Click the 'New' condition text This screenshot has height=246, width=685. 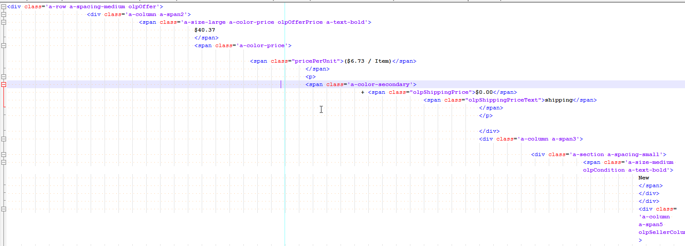644,178
